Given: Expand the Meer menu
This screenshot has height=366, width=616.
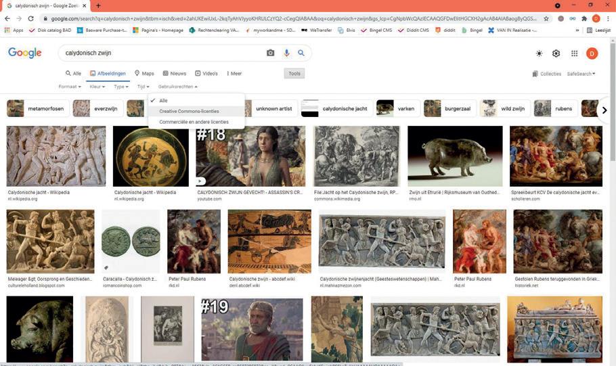Looking at the screenshot, I should pos(234,74).
